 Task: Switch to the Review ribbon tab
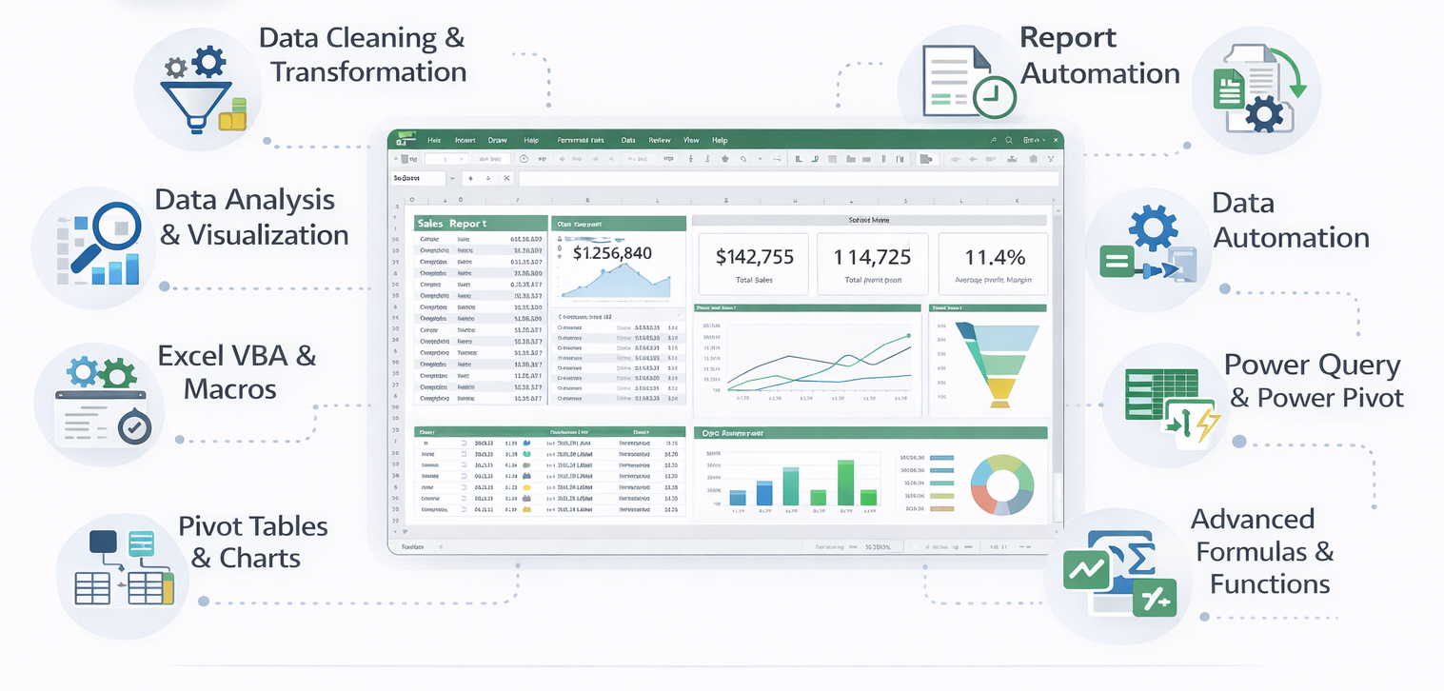(x=659, y=140)
